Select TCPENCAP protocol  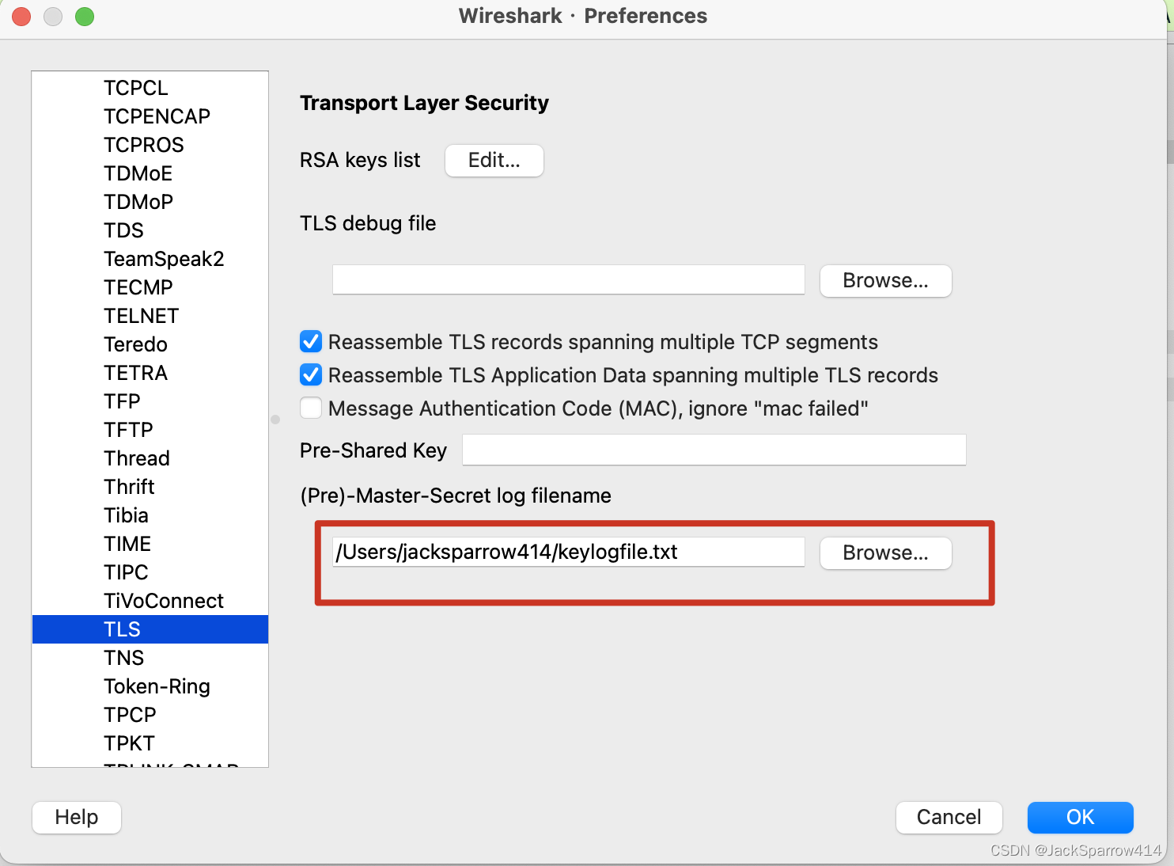(x=150, y=116)
